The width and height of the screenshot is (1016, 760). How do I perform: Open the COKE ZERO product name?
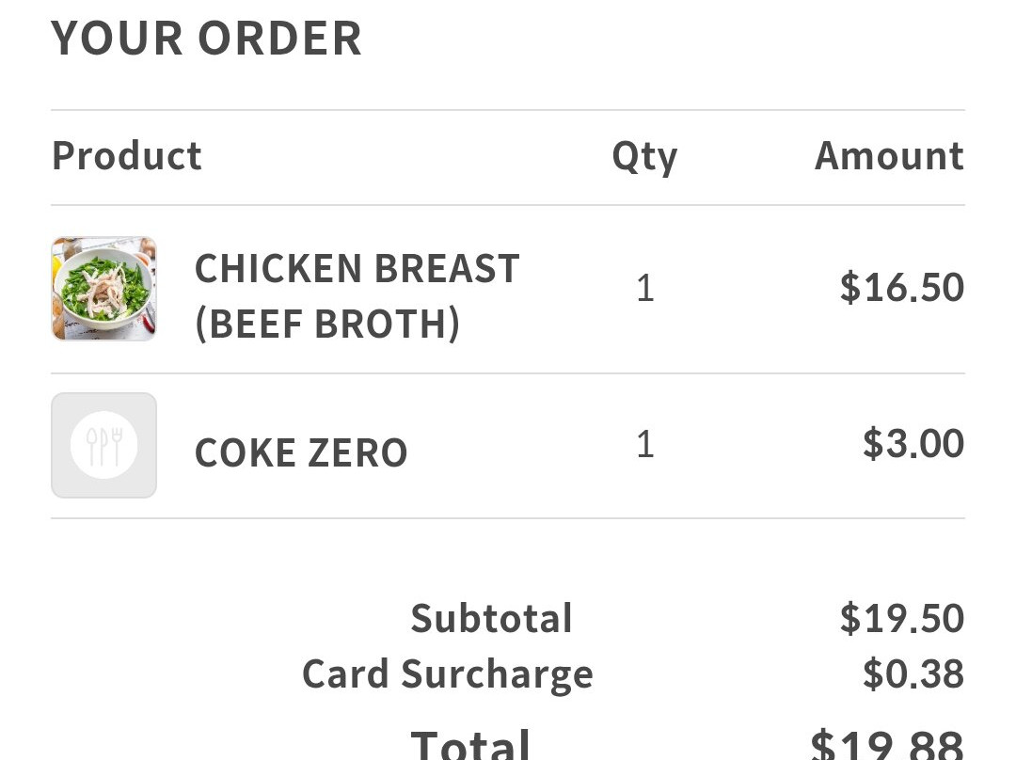pyautogui.click(x=301, y=453)
